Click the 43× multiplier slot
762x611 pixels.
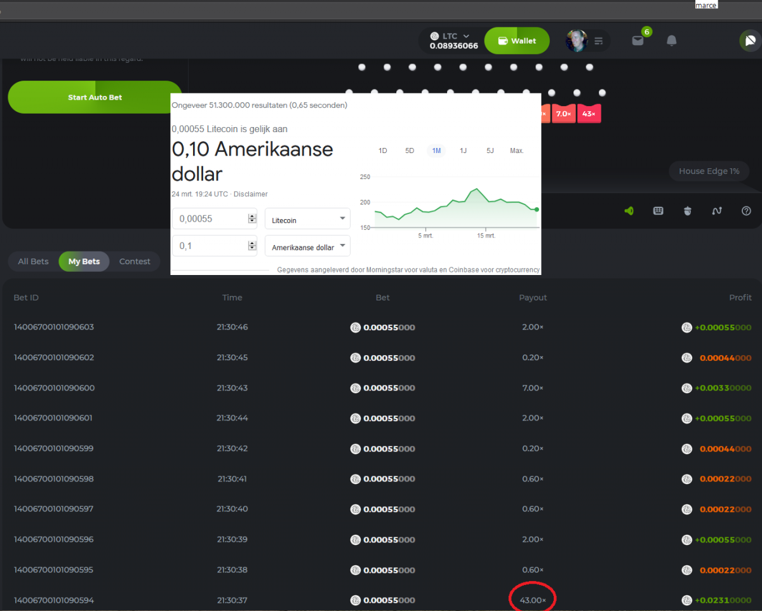(589, 114)
